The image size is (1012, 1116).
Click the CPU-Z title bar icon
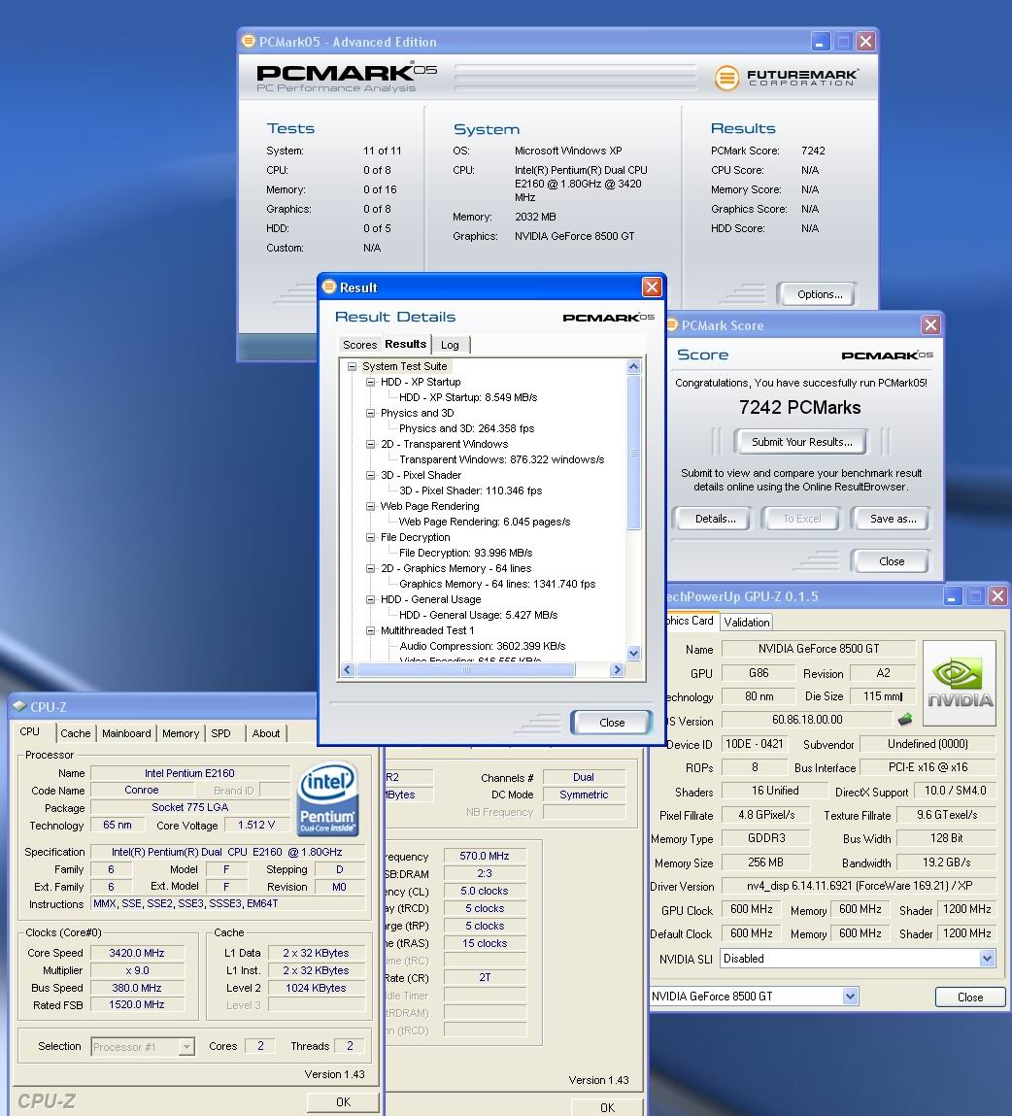click(20, 706)
